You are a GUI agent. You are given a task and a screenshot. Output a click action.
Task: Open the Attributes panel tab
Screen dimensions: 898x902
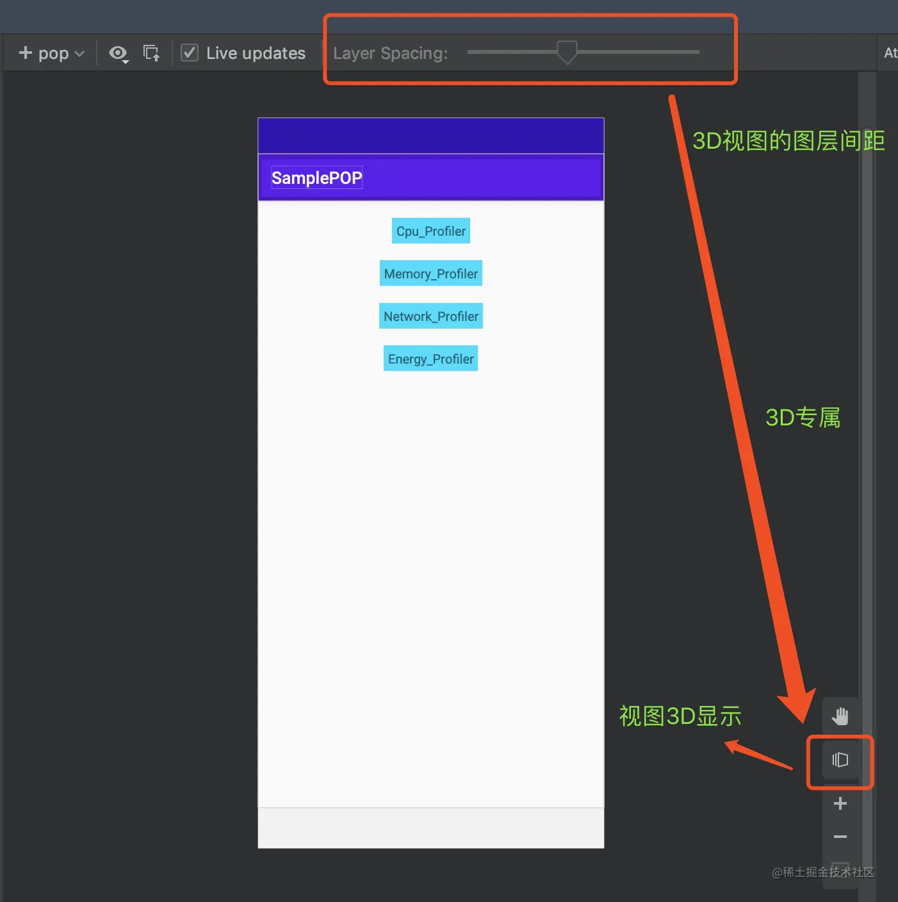point(889,53)
